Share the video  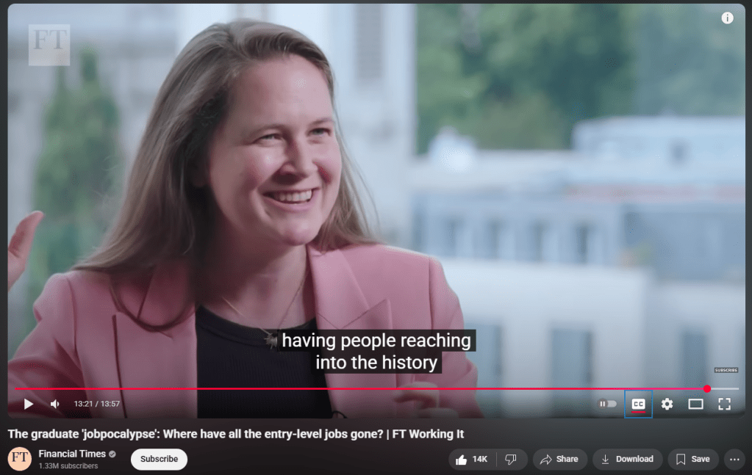pos(559,459)
